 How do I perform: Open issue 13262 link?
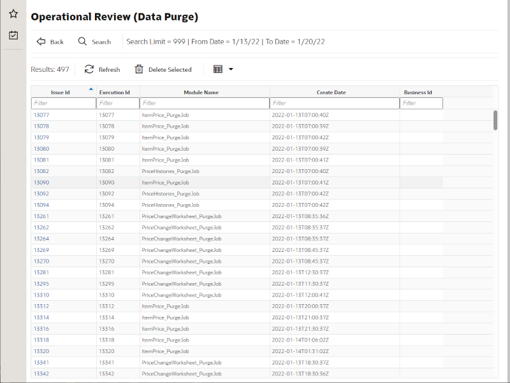41,228
